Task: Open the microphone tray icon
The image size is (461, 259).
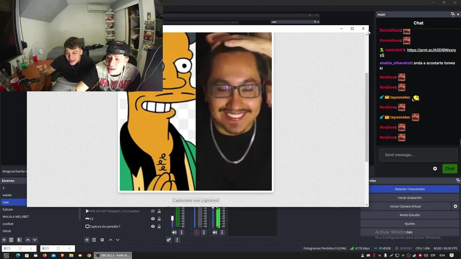Action: click(x=385, y=255)
